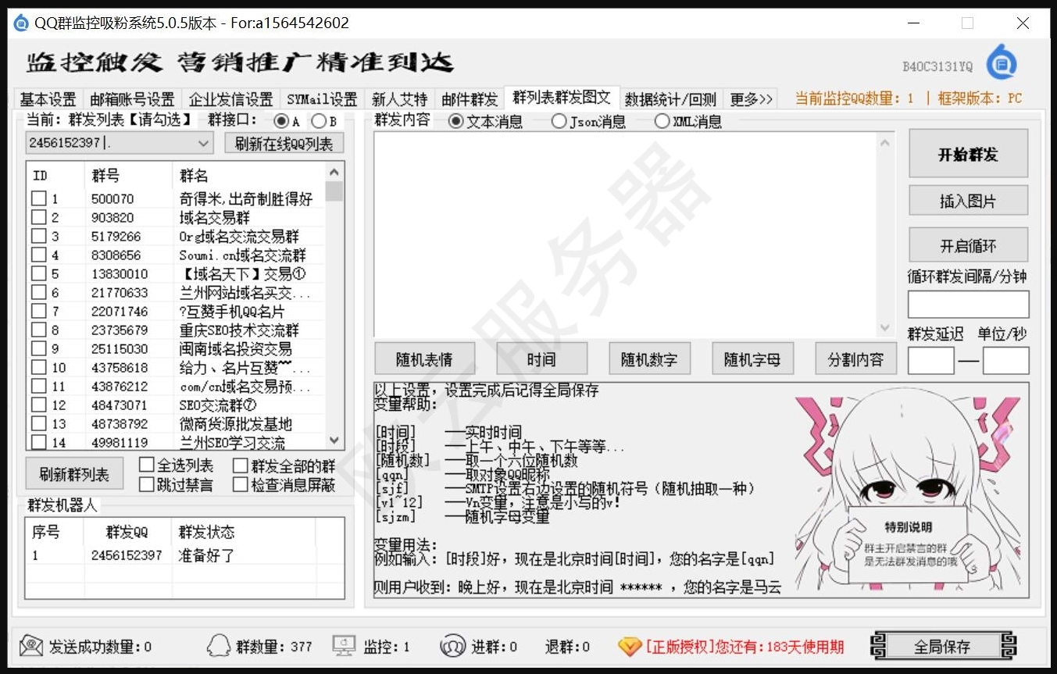This screenshot has width=1057, height=674.
Task: Click the second 群发延迟 input box
Action: (1005, 360)
